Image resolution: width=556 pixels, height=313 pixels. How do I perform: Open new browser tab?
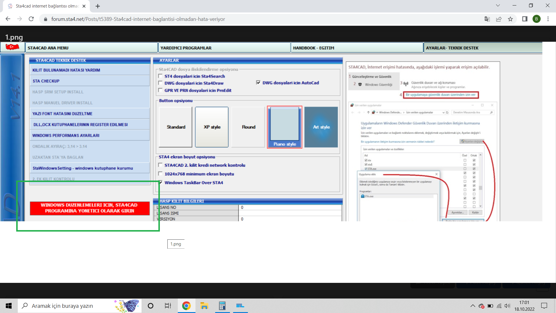(98, 6)
